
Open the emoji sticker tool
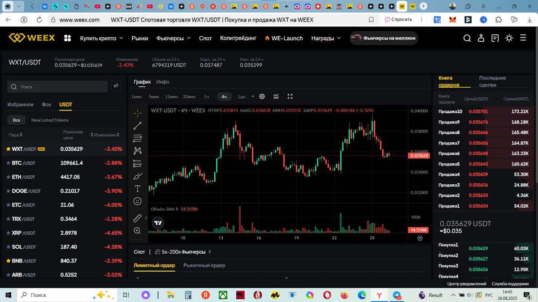coord(138,201)
